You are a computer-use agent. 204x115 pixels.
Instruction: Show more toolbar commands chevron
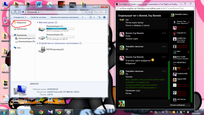coord(83,17)
